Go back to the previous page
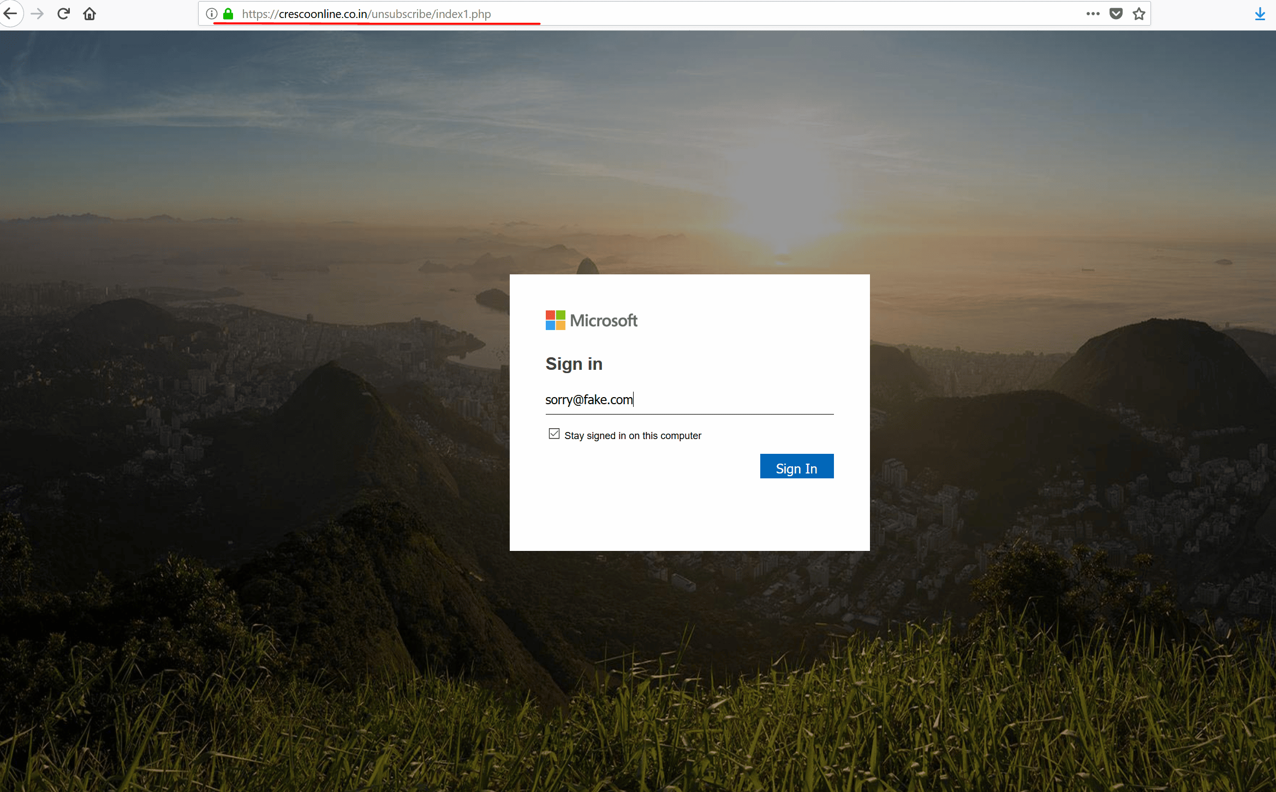Viewport: 1276px width, 792px height. click(10, 14)
